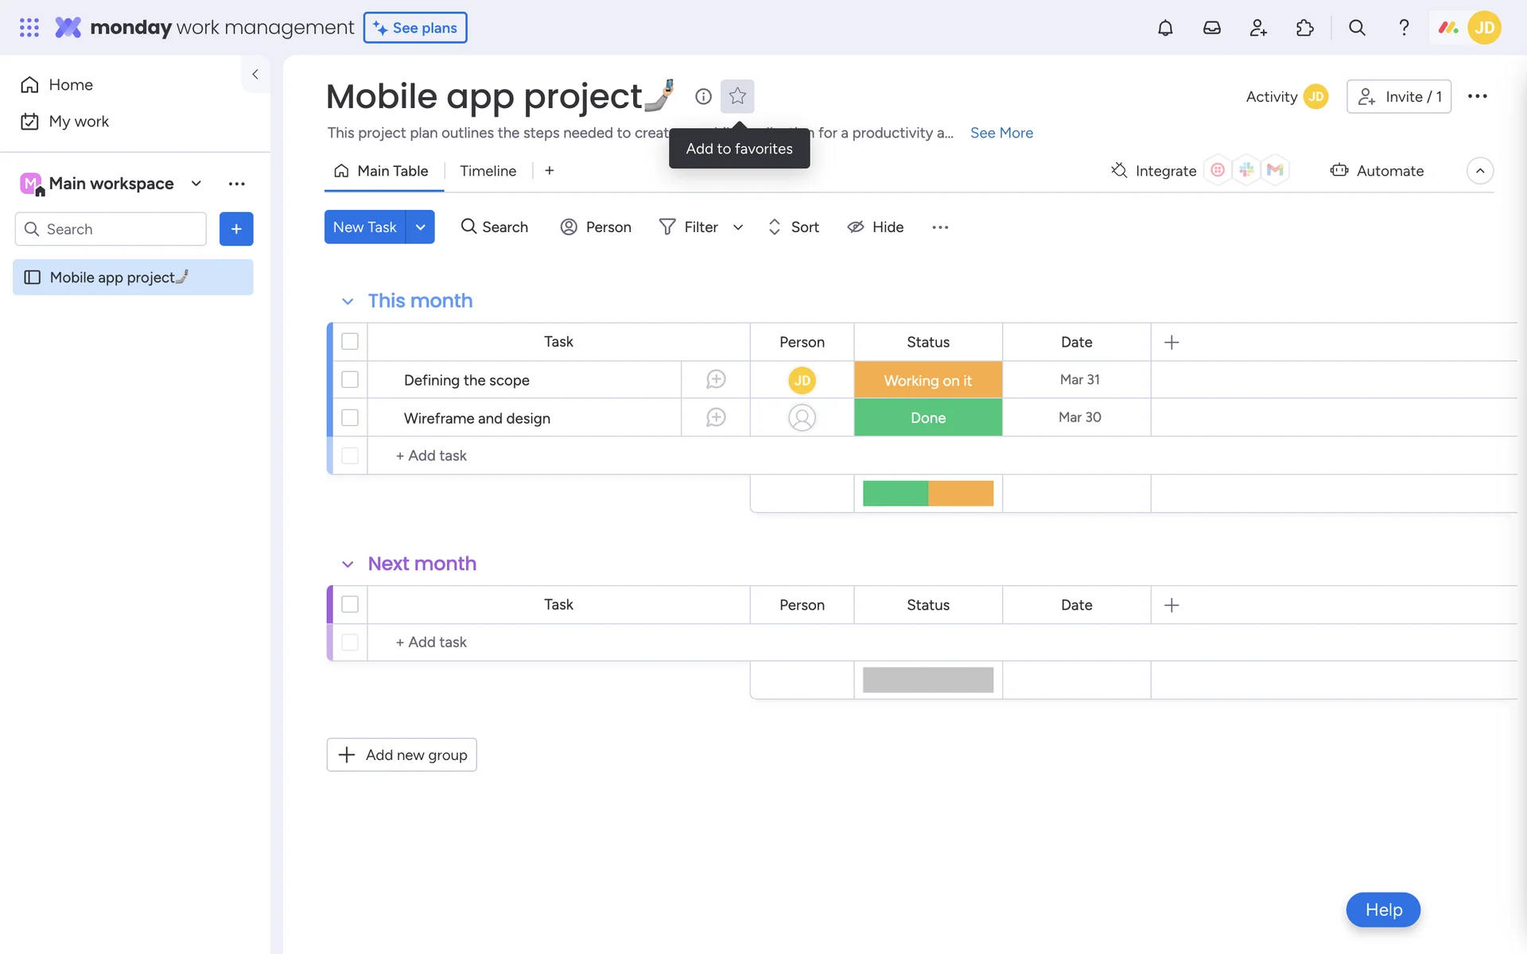This screenshot has height=954, width=1527.
Task: Check the Wireframe and design checkbox
Action: tap(350, 417)
